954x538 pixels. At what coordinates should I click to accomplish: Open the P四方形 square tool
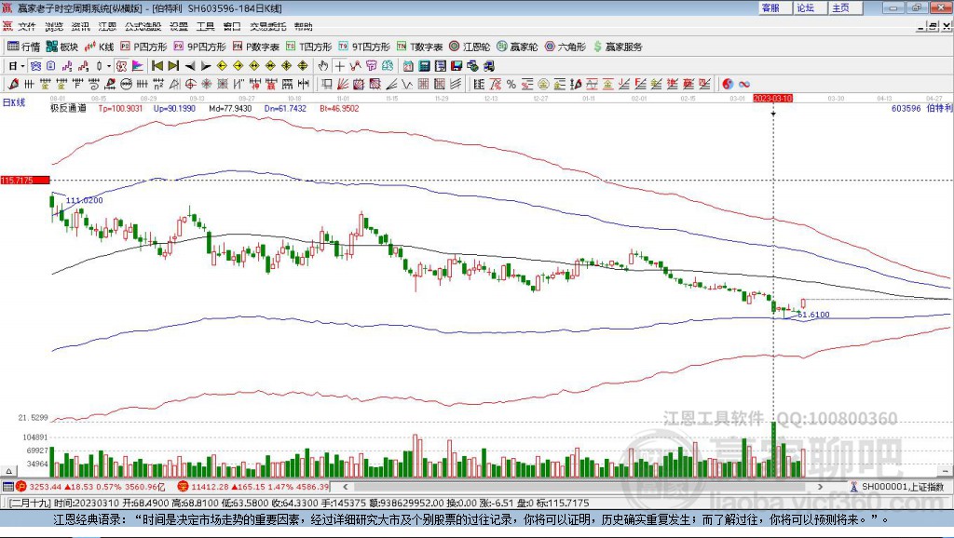(143, 47)
